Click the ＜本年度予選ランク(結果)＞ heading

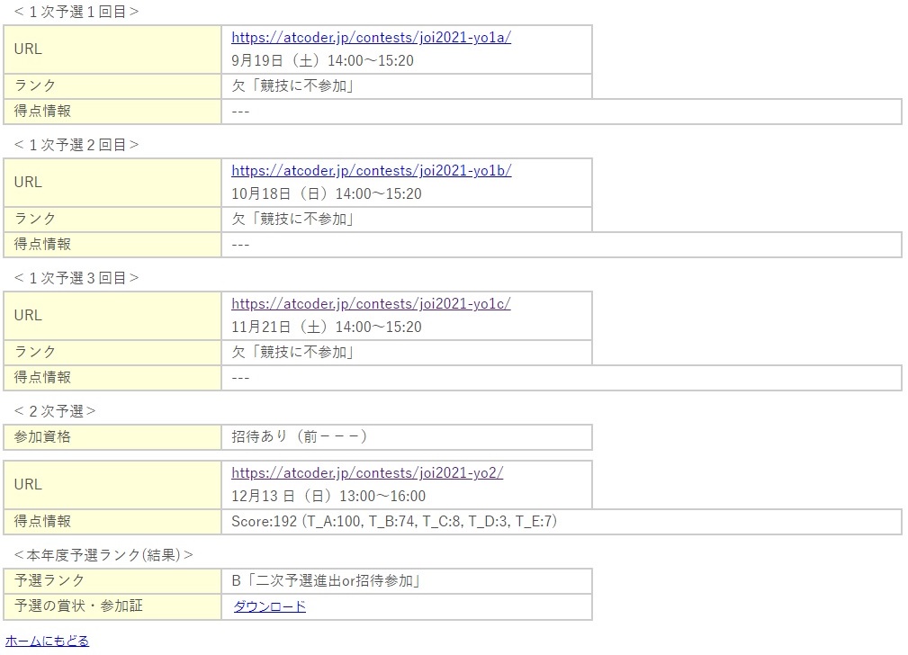click(103, 555)
